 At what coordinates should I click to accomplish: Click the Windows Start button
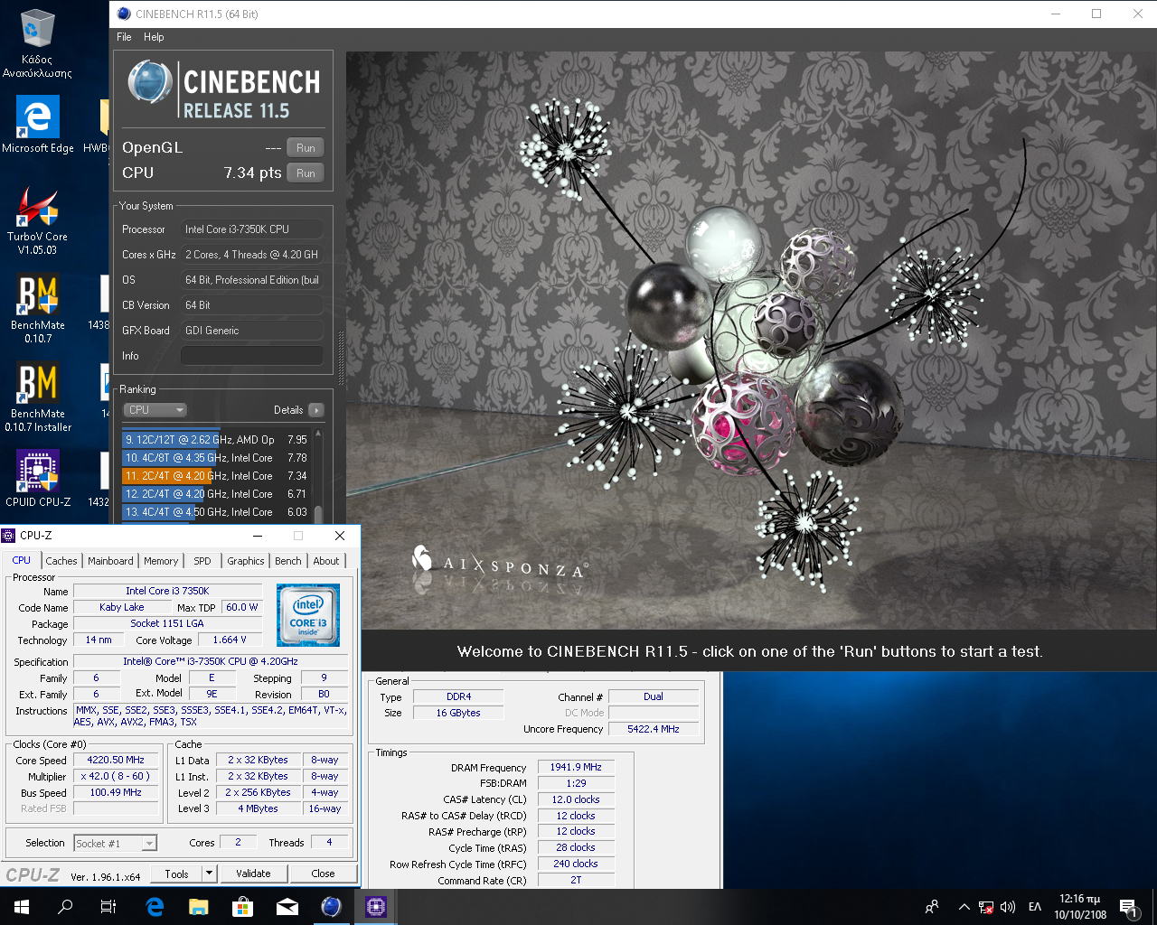pyautogui.click(x=22, y=907)
